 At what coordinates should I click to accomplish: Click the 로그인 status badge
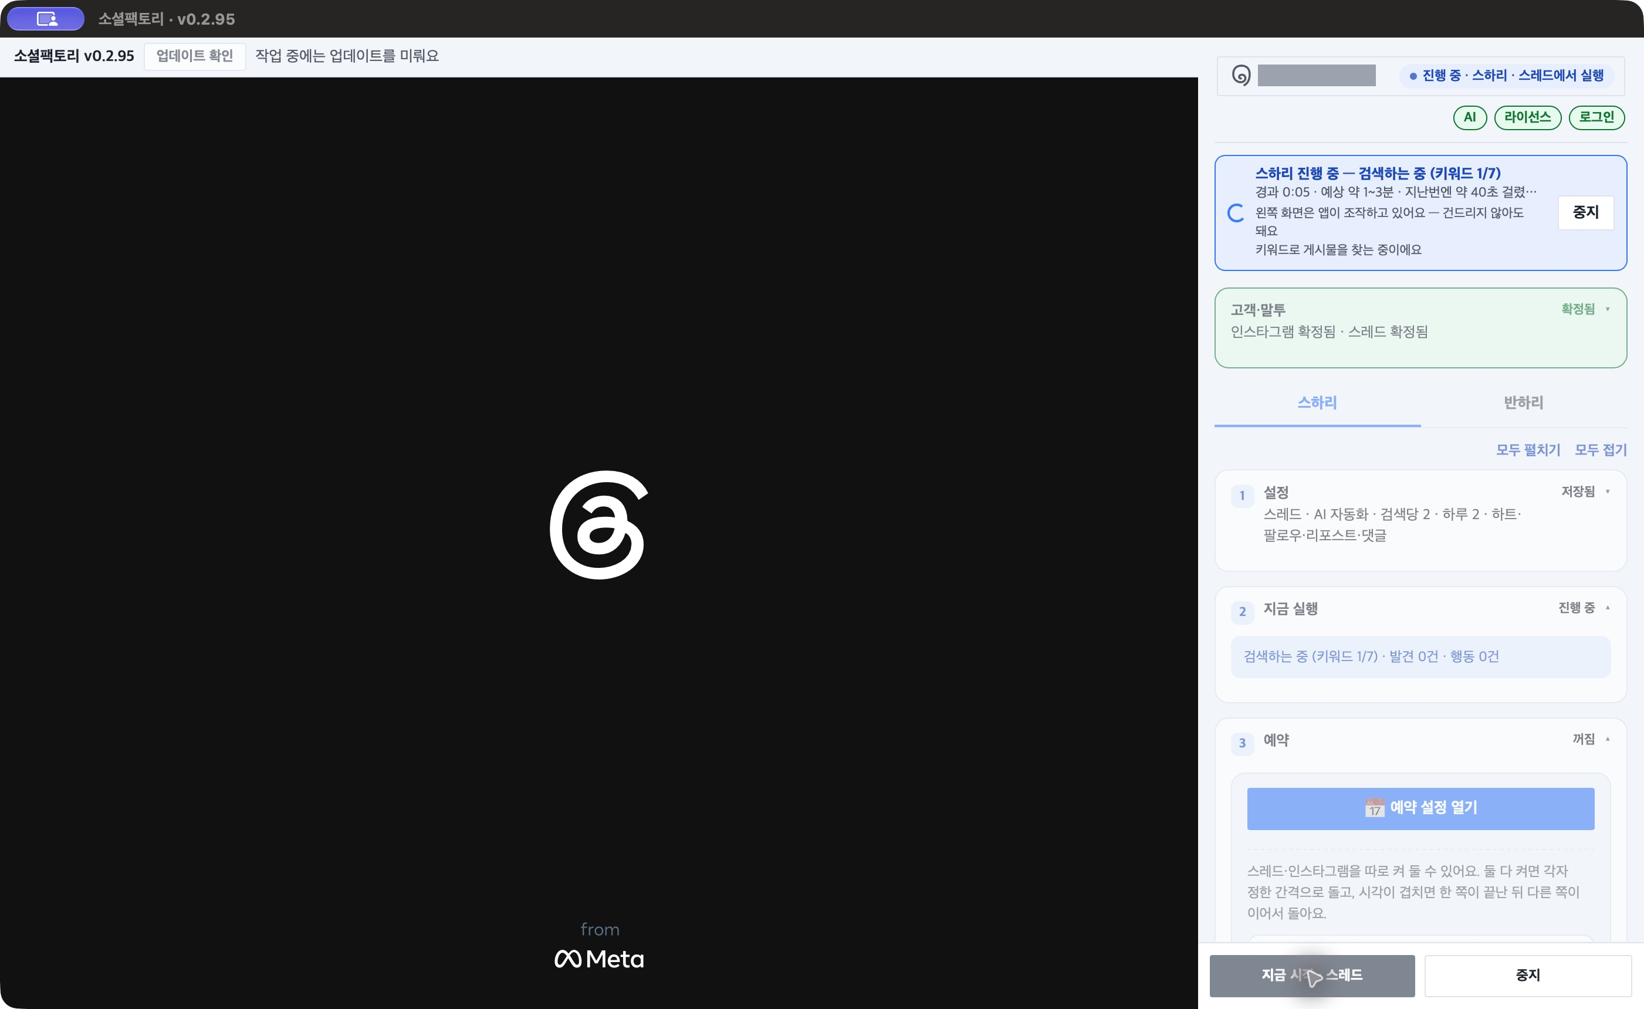click(1596, 117)
